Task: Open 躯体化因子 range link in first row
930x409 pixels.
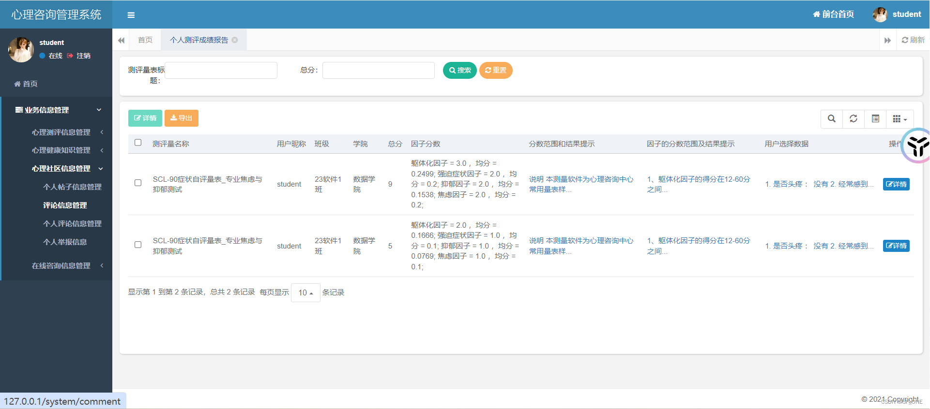Action: 699,184
